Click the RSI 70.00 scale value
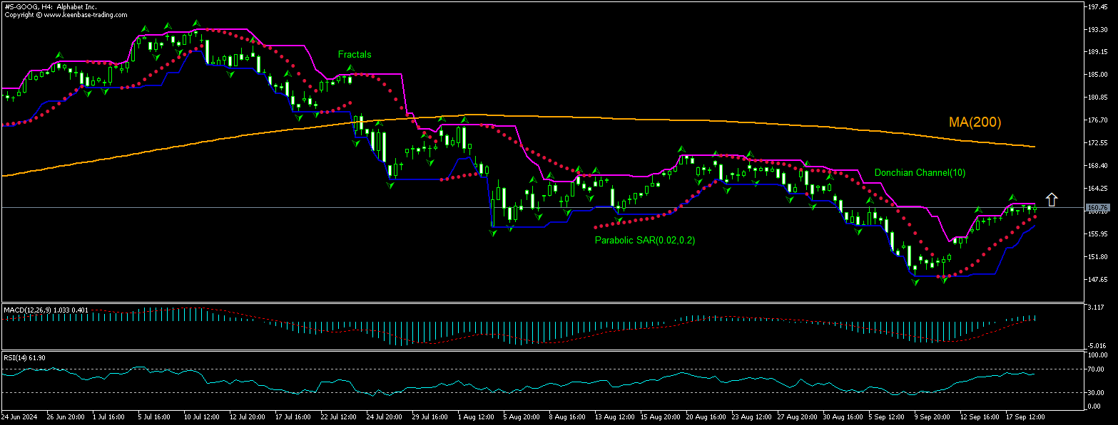The image size is (1118, 425). pyautogui.click(x=1095, y=369)
